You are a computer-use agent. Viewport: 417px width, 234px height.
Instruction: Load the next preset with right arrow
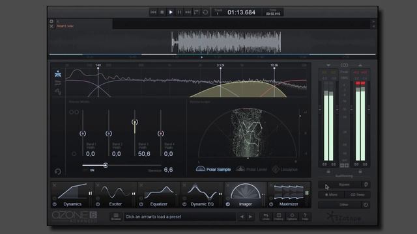tap(250, 216)
